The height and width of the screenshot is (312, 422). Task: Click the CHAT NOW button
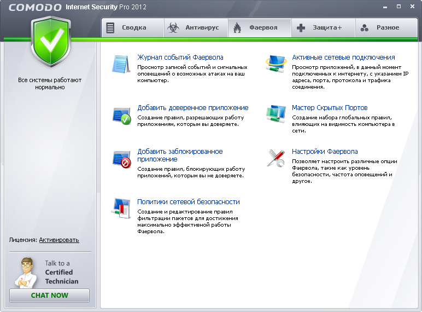coord(50,295)
